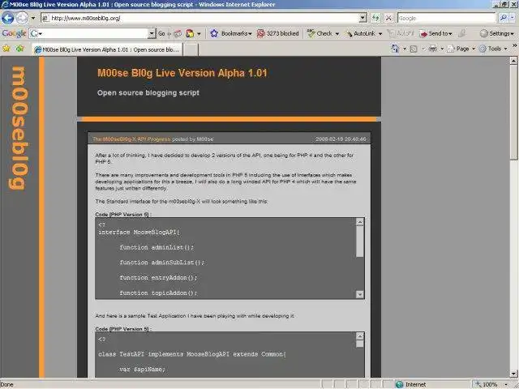The height and width of the screenshot is (389, 519).
Task: Click 'function adminList();' code line
Action: click(157, 247)
